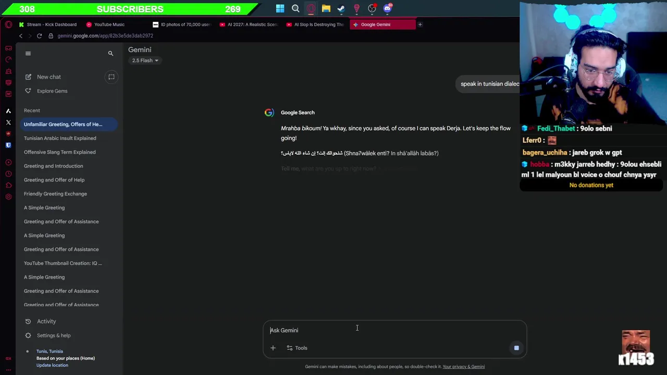The height and width of the screenshot is (375, 667).
Task: Click Tunis, Tunisia location text
Action: (x=50, y=351)
